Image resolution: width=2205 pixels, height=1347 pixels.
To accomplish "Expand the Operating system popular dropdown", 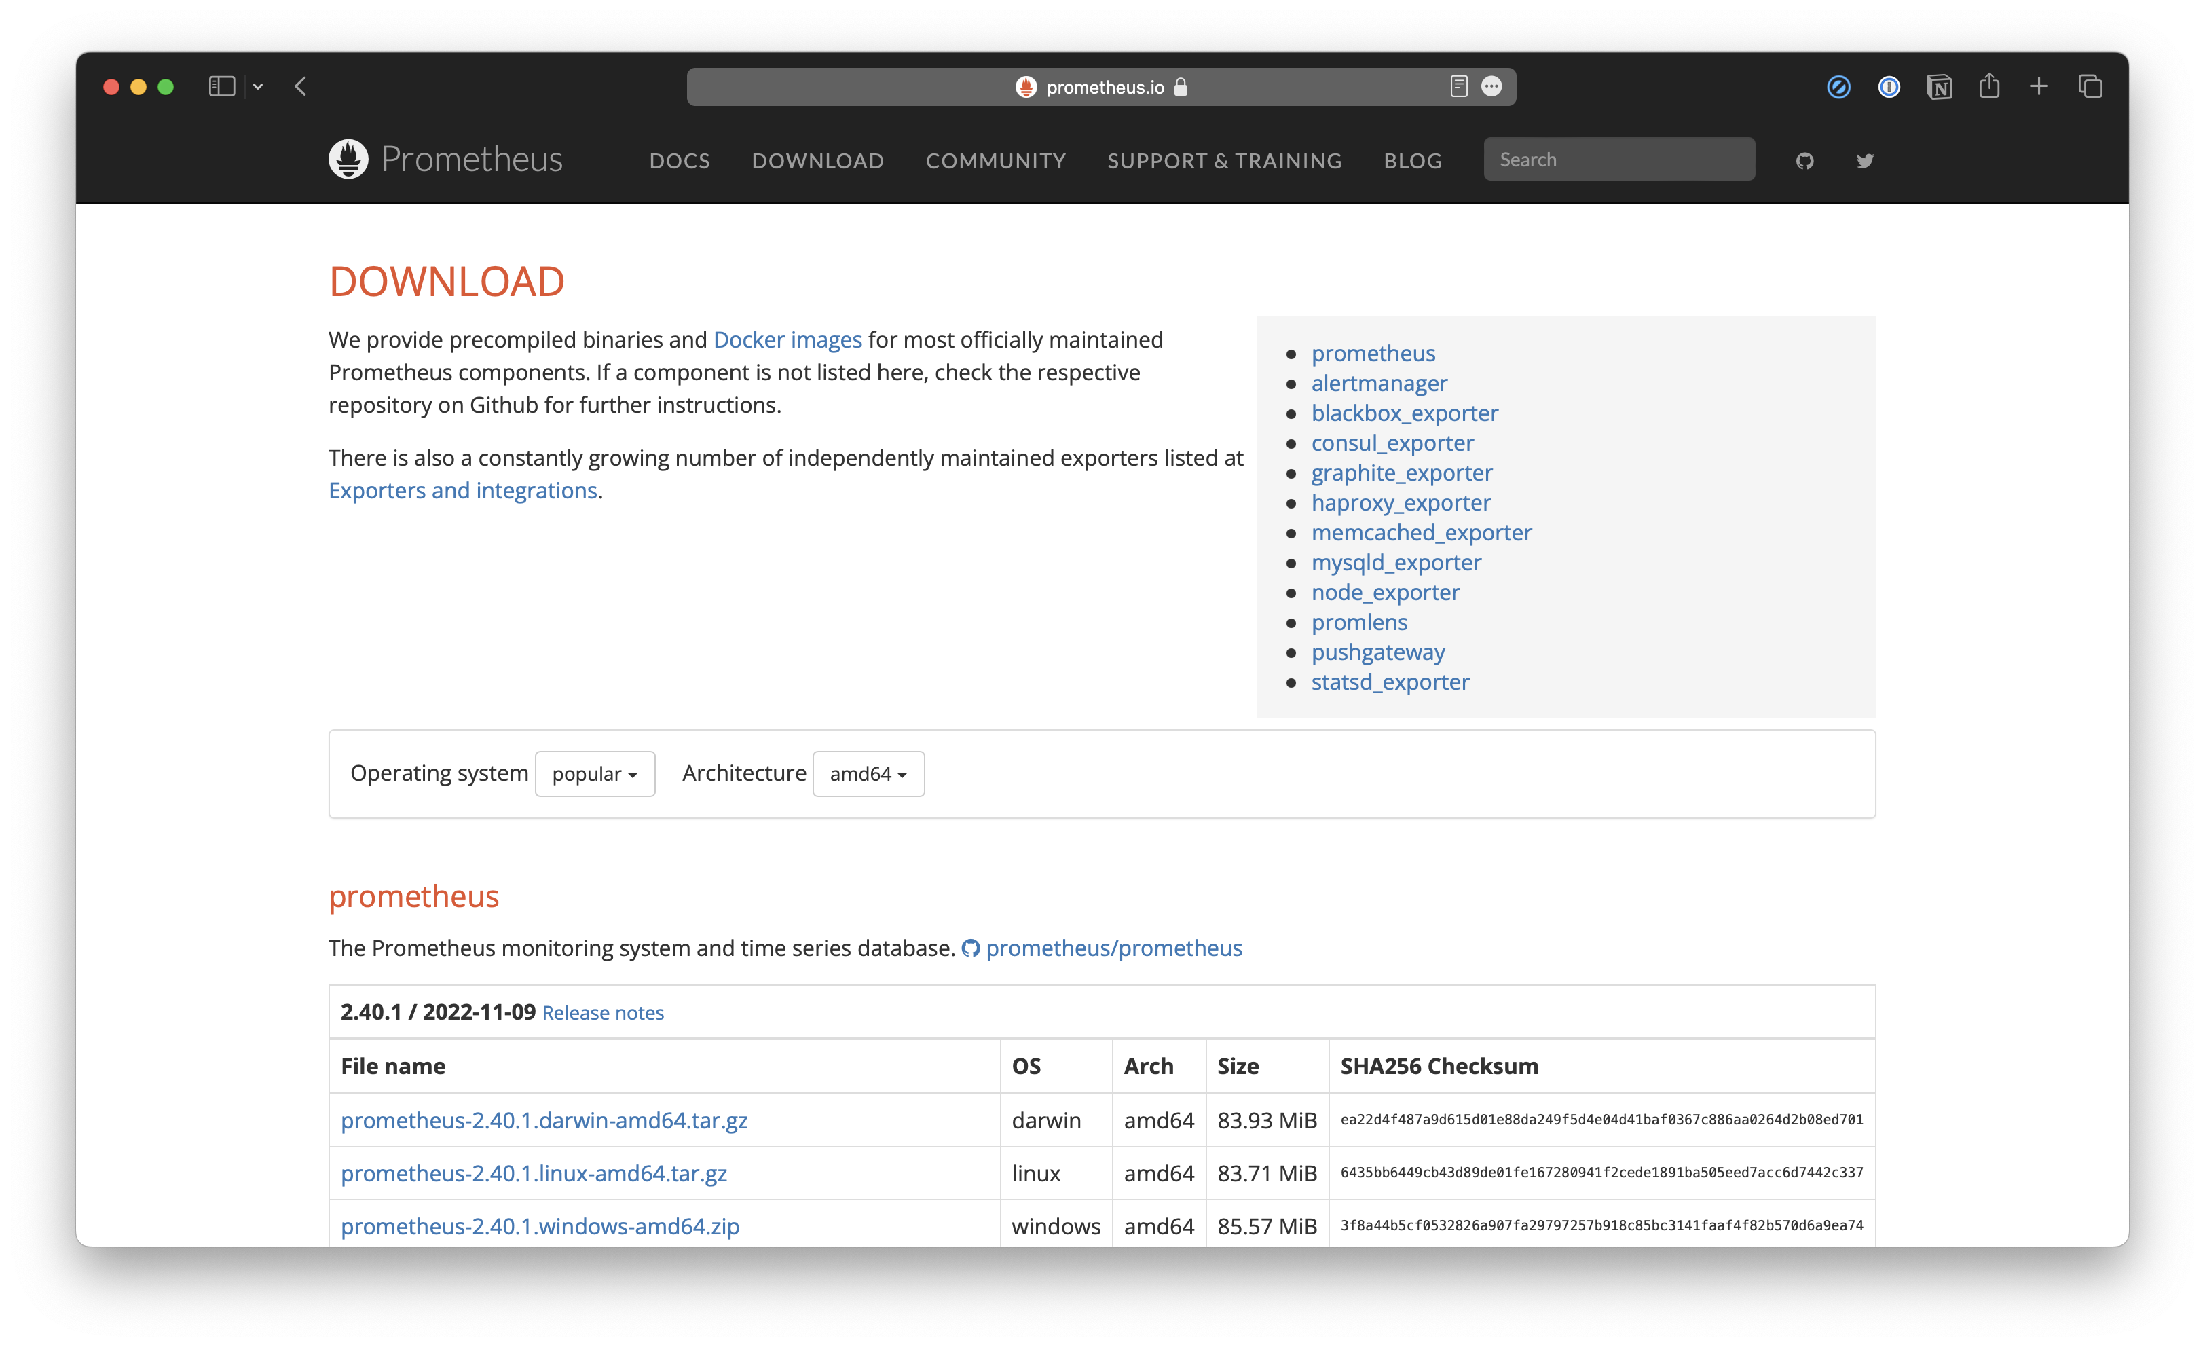I will [x=594, y=773].
